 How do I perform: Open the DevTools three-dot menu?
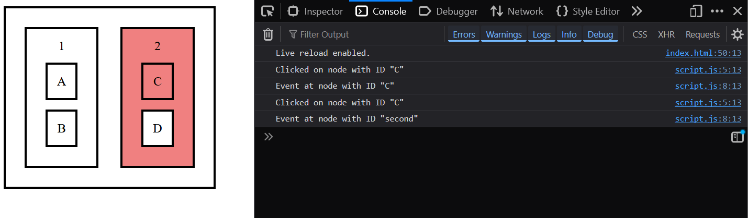coord(717,11)
